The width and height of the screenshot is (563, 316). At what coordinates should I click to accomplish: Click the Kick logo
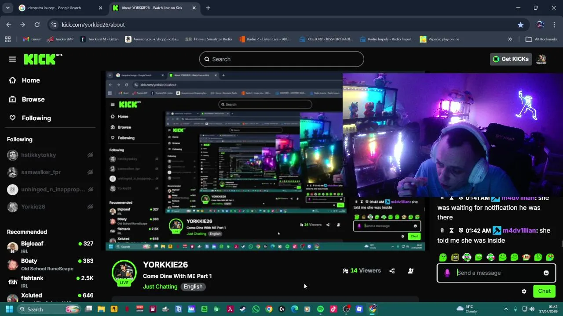point(43,59)
